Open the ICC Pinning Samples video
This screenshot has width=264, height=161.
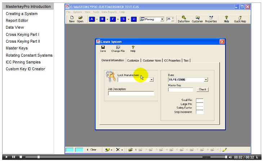click(23, 62)
